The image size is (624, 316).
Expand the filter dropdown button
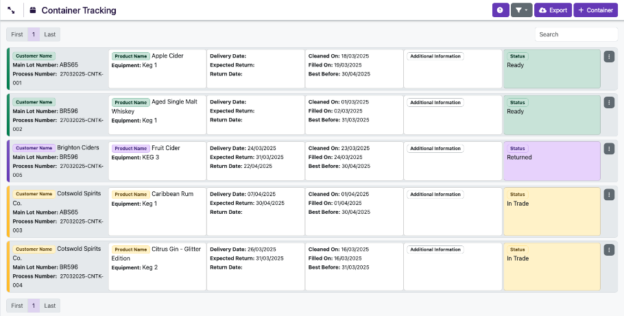click(x=521, y=10)
